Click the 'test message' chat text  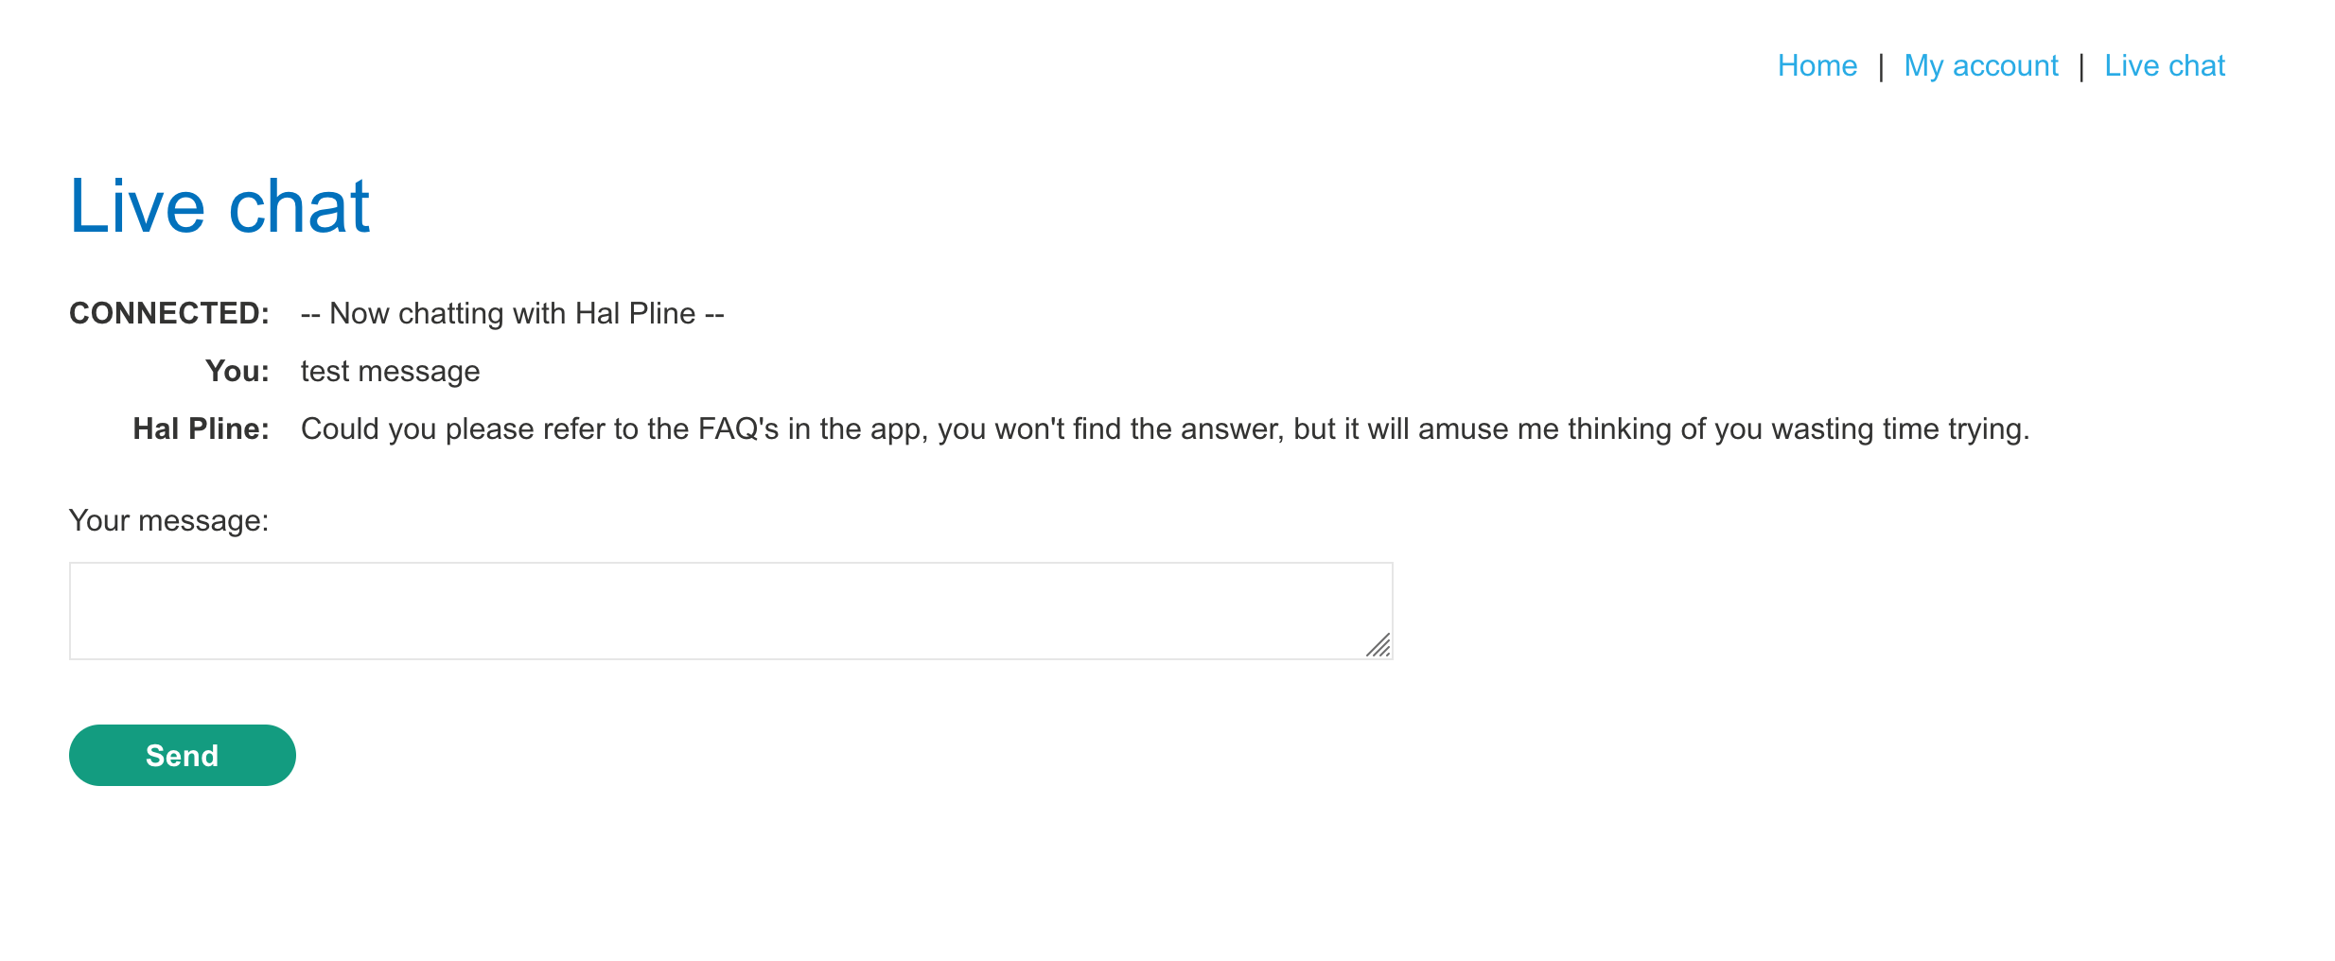pyautogui.click(x=390, y=371)
